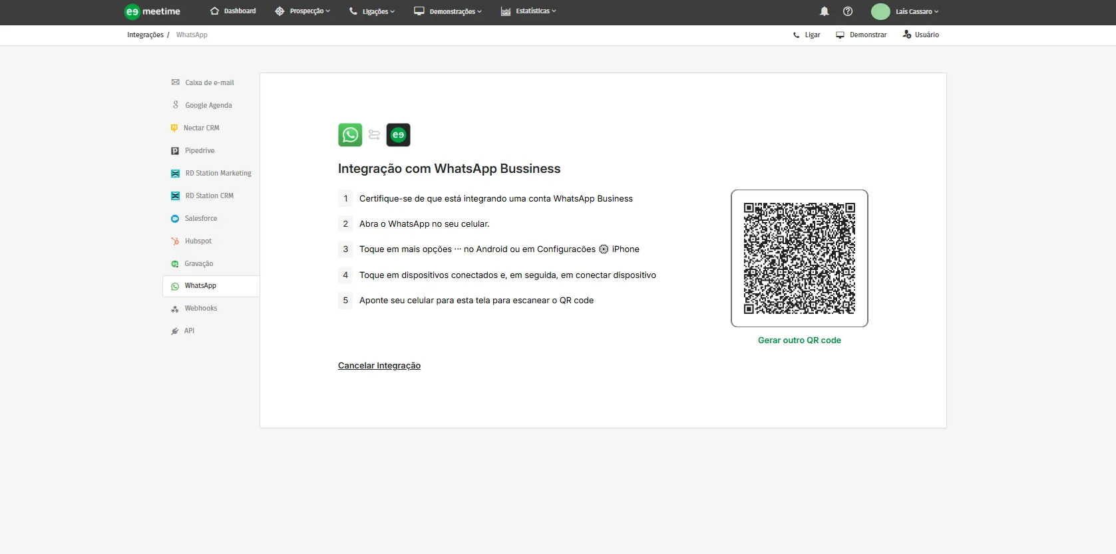Open RD Station CRM integration

pyautogui.click(x=210, y=196)
